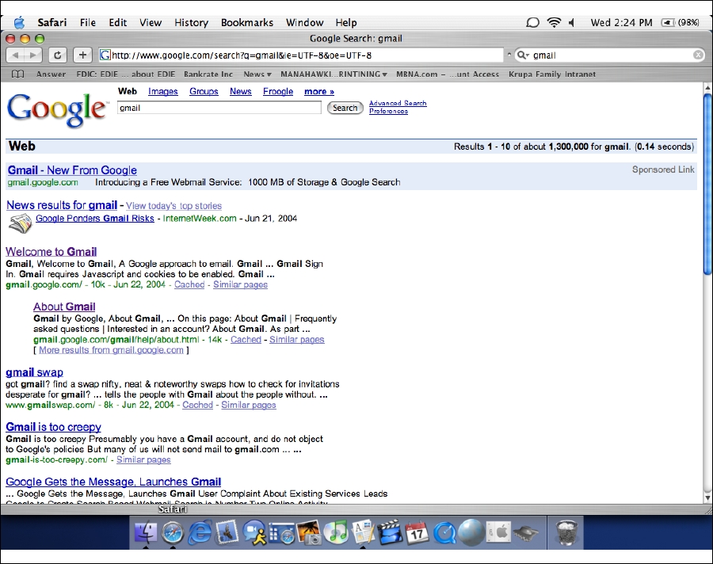Open Cached link for Welcome to Gmail
Screen dimensions: 713x564
point(189,284)
